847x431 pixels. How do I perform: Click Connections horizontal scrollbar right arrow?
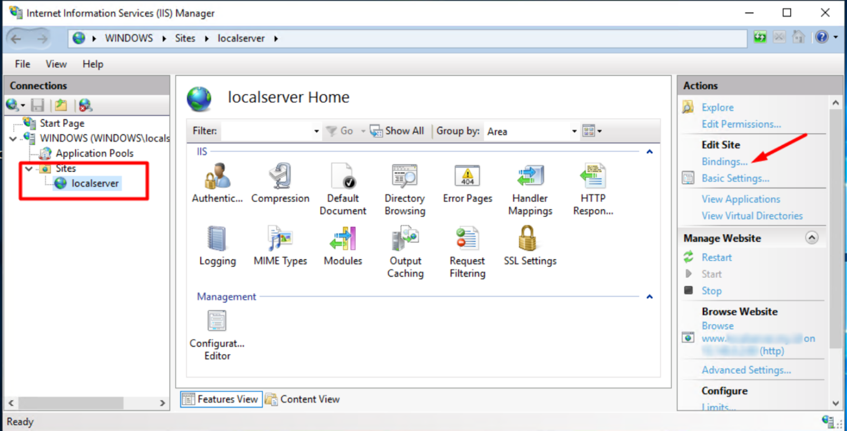[x=163, y=403]
